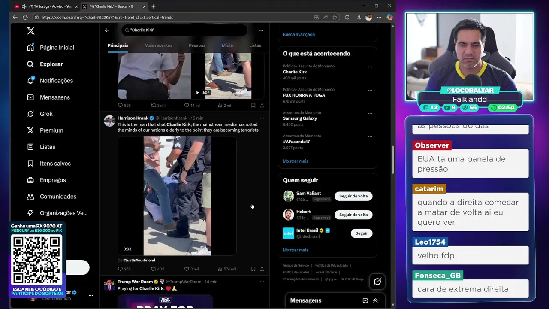
Task: Open Itens salvos in the sidebar
Action: [x=48, y=164]
